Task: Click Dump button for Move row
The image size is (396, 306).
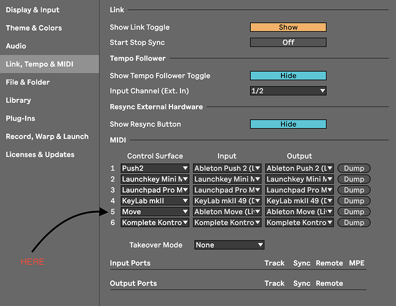Action: pos(354,212)
